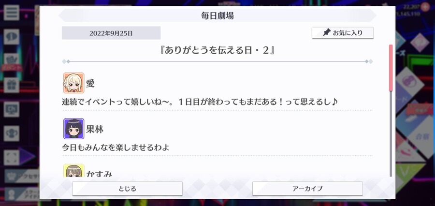Close the dialog with とじる button
This screenshot has width=435, height=206.
[x=127, y=189]
